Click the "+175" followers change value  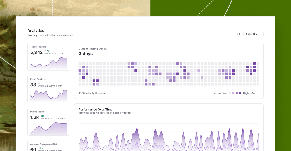point(47,51)
